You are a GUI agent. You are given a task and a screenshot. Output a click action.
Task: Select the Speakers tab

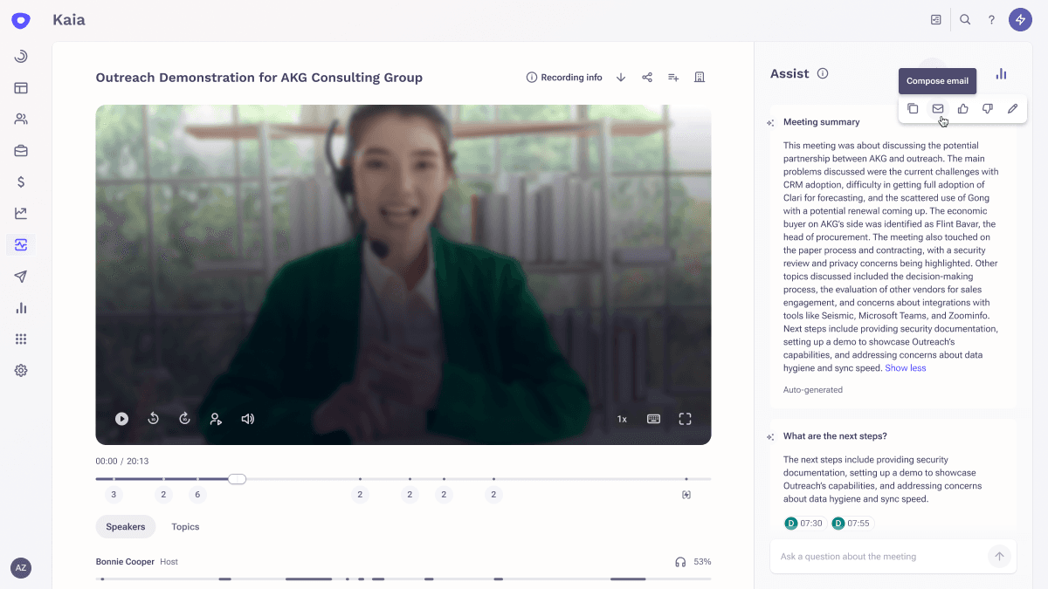[x=125, y=526]
